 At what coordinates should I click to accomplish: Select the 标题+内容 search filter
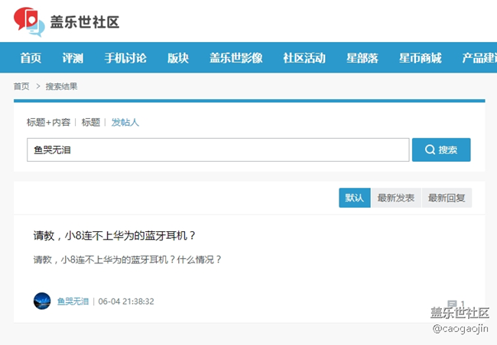point(48,122)
